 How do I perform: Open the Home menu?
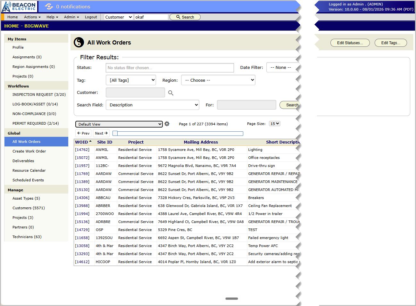(x=12, y=17)
